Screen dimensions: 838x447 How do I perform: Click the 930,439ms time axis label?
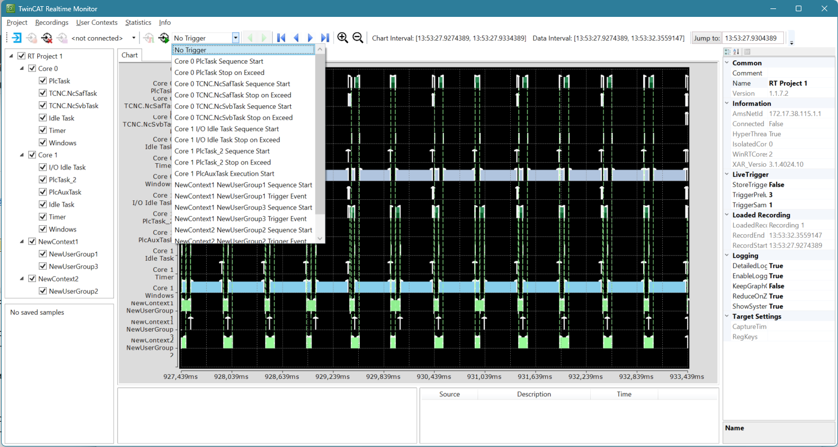tap(433, 377)
